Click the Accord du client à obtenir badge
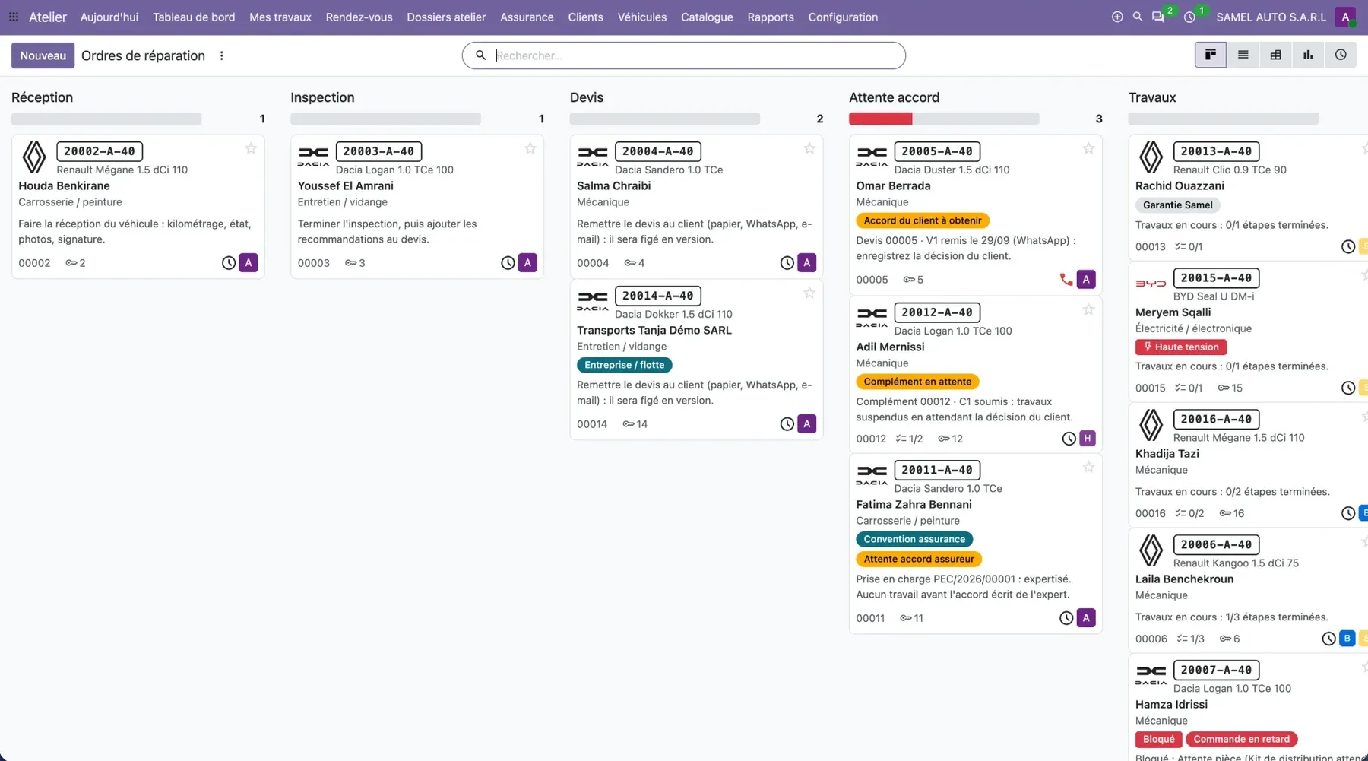This screenshot has width=1368, height=761. (923, 220)
